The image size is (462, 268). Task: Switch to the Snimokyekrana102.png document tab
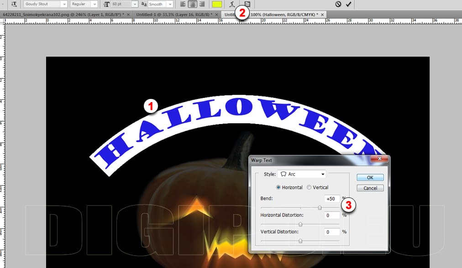tap(63, 15)
